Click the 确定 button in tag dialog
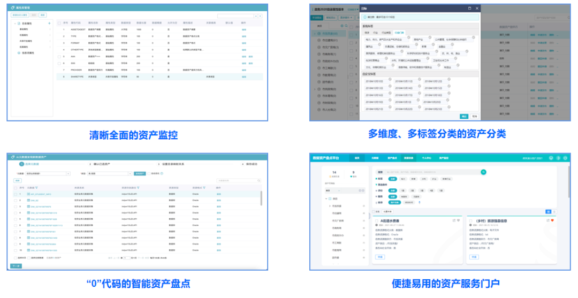Image resolution: width=578 pixels, height=298 pixels. [x=463, y=116]
